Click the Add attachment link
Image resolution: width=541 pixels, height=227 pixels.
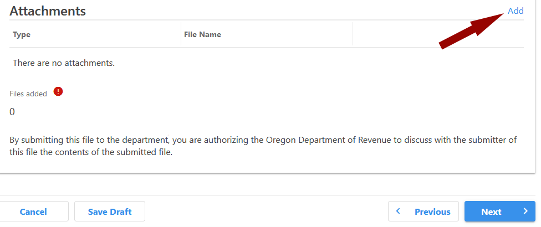(x=516, y=11)
